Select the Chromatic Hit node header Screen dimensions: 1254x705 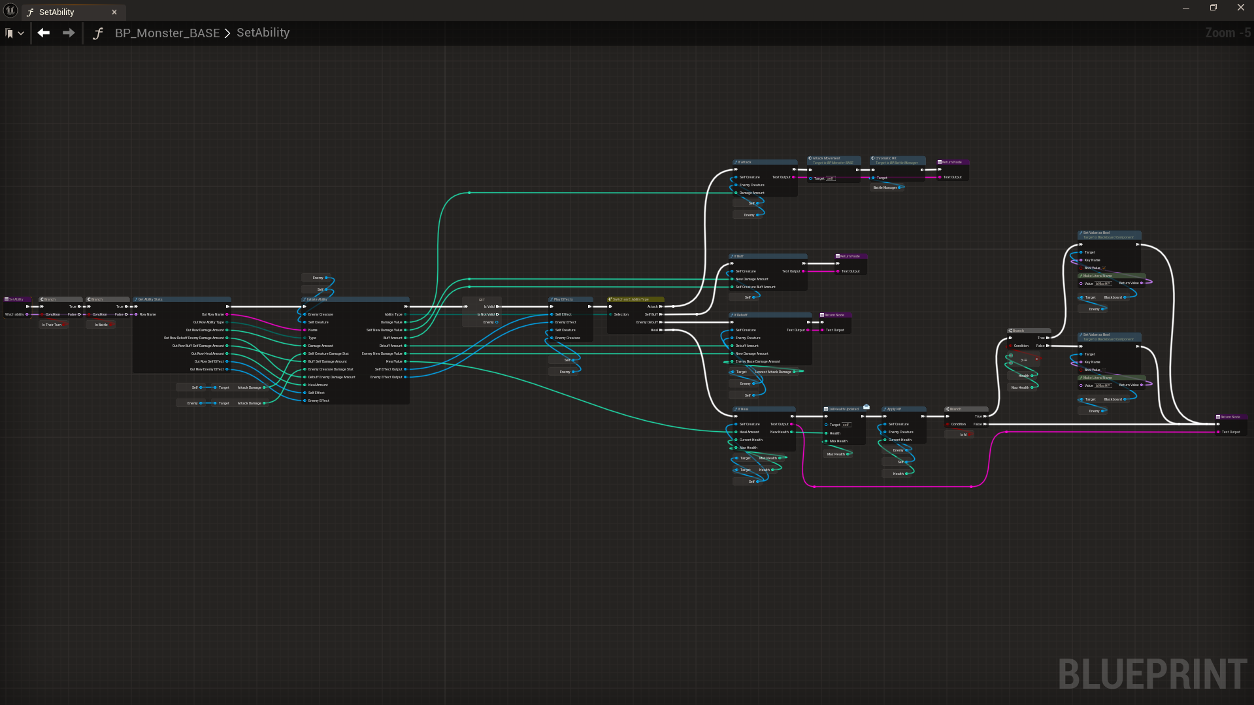[887, 158]
